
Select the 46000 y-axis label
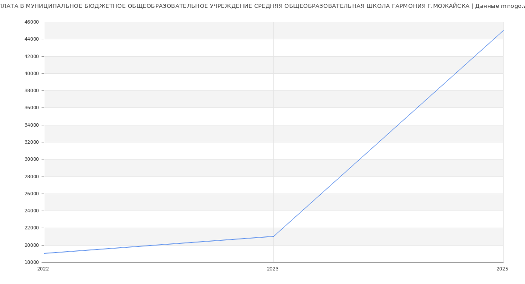pos(32,22)
